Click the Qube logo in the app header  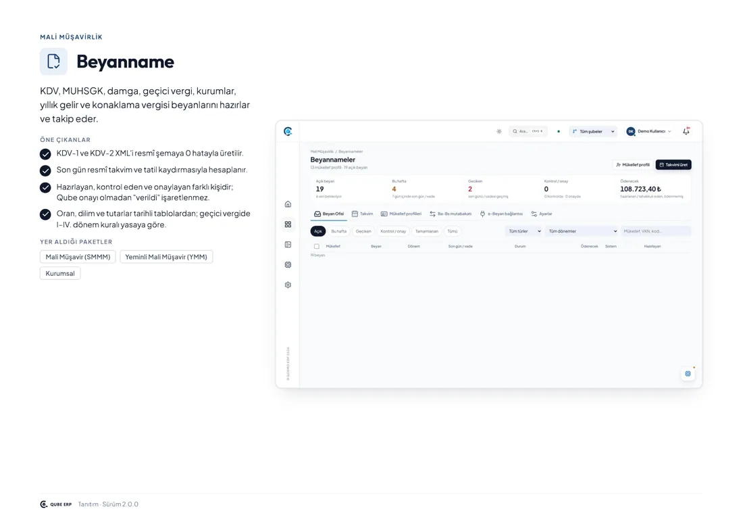click(x=288, y=131)
